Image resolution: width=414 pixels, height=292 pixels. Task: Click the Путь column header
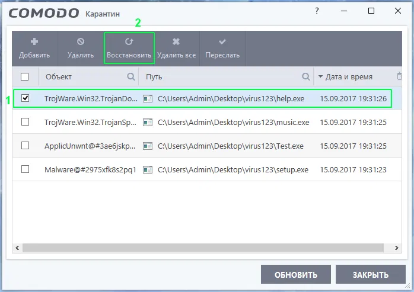tap(154, 77)
